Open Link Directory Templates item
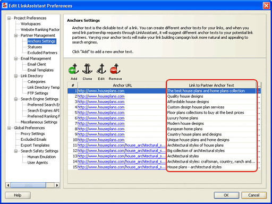The height and width of the screenshot is (204, 272). point(44,88)
